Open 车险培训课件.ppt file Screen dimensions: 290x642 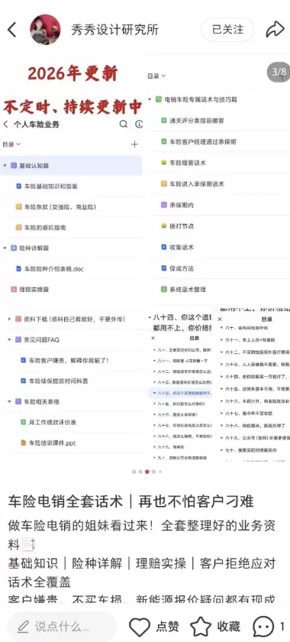(53, 443)
